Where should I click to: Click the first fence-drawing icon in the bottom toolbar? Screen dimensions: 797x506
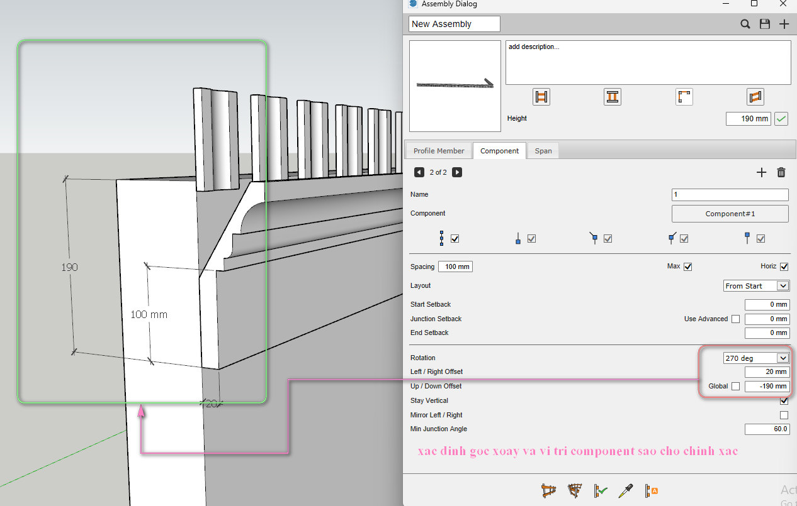tap(549, 490)
